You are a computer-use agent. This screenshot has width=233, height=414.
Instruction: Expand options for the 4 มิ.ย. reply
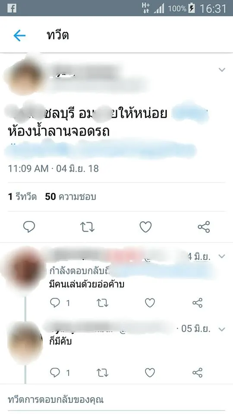pos(222,256)
